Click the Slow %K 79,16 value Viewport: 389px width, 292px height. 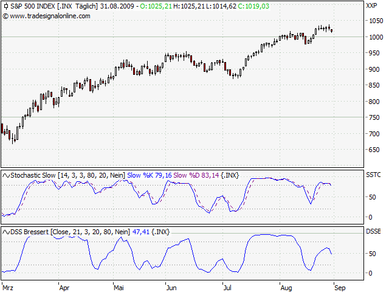[150, 176]
